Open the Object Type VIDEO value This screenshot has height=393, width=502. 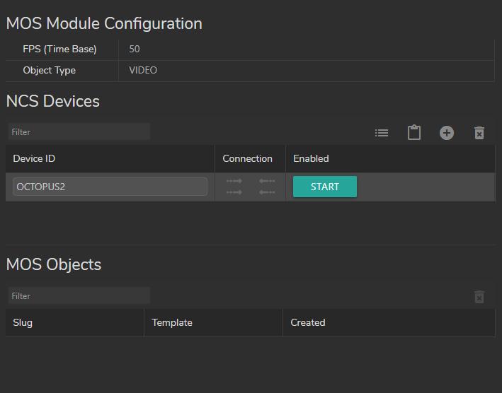pyautogui.click(x=143, y=71)
